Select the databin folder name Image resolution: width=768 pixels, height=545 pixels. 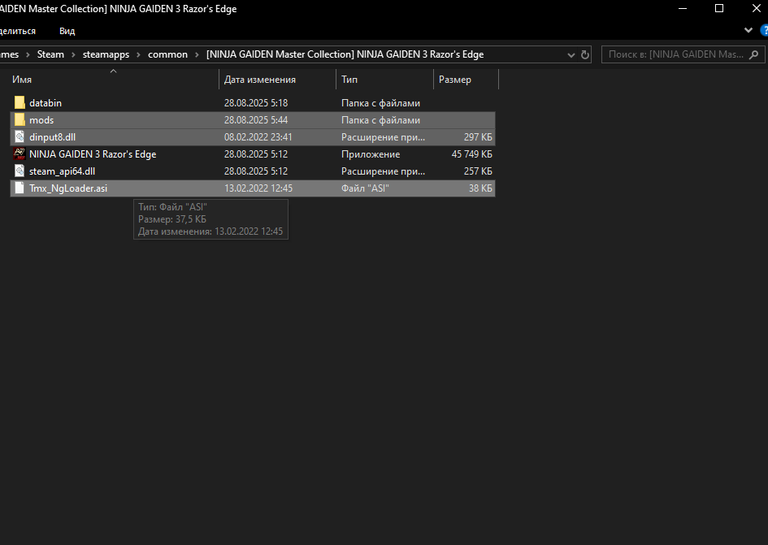point(46,103)
